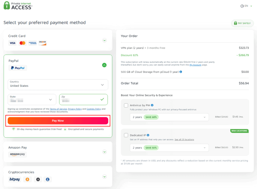Open the Country dropdown
The image size is (257, 189).
point(58,84)
